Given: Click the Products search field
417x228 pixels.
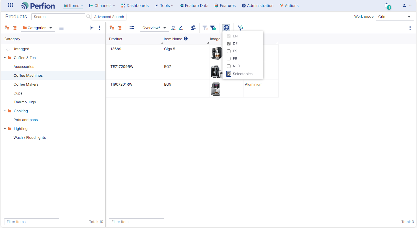Looking at the screenshot, I should click(x=58, y=17).
